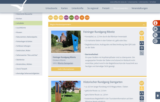Open the home icon on right sidebar

(x=156, y=29)
